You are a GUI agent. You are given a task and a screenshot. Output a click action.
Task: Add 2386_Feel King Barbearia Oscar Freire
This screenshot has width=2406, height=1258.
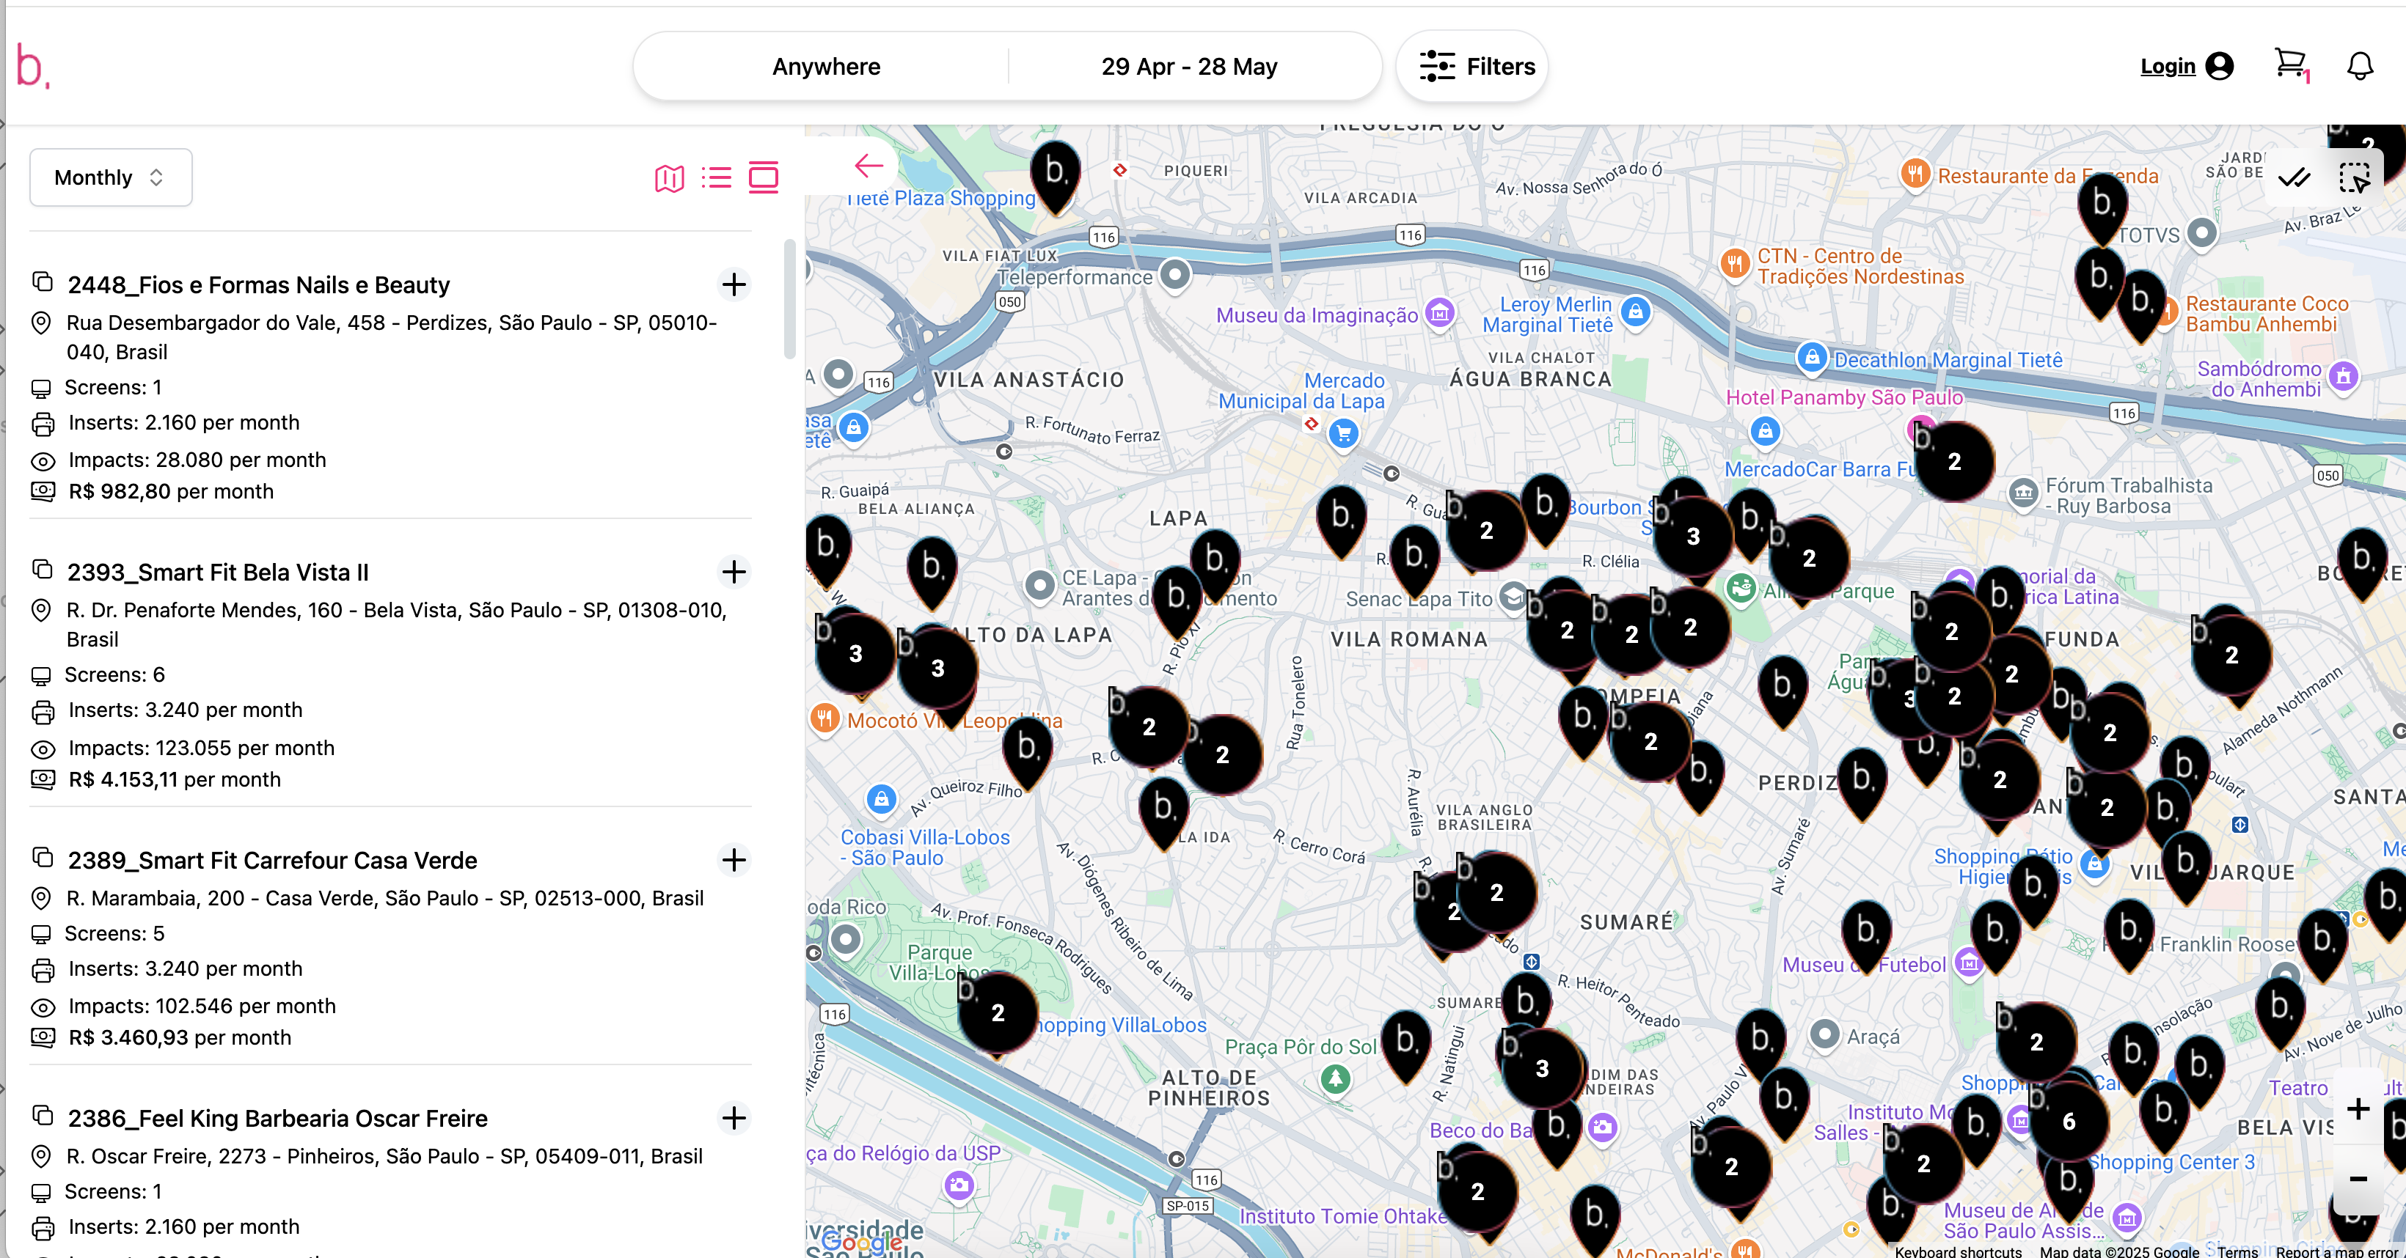[x=734, y=1118]
